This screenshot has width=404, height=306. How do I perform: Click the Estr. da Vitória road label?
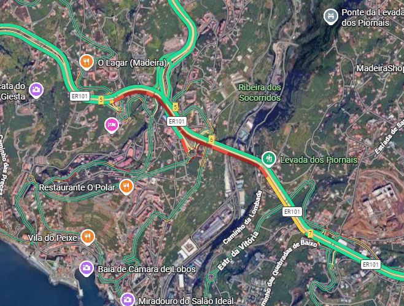(238, 251)
